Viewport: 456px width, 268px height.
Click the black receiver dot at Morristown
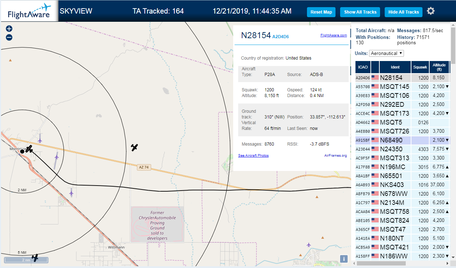(x=22, y=152)
